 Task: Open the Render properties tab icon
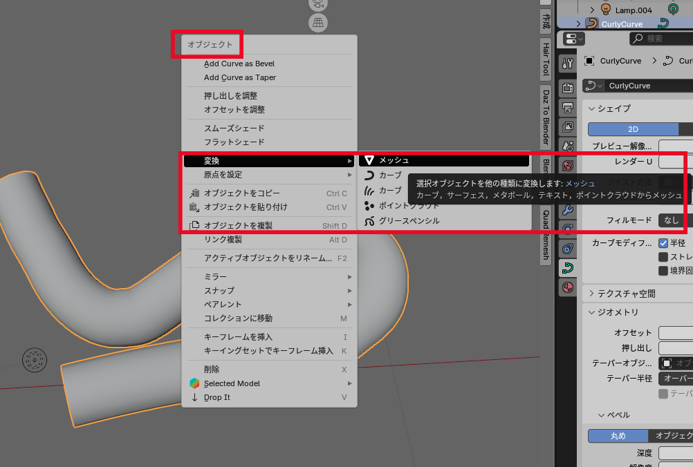pyautogui.click(x=567, y=88)
